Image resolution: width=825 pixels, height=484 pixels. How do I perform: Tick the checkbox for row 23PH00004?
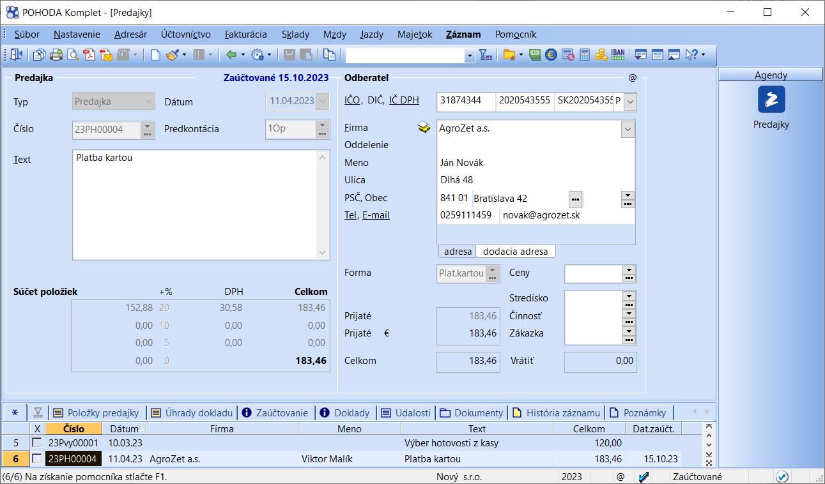37,458
